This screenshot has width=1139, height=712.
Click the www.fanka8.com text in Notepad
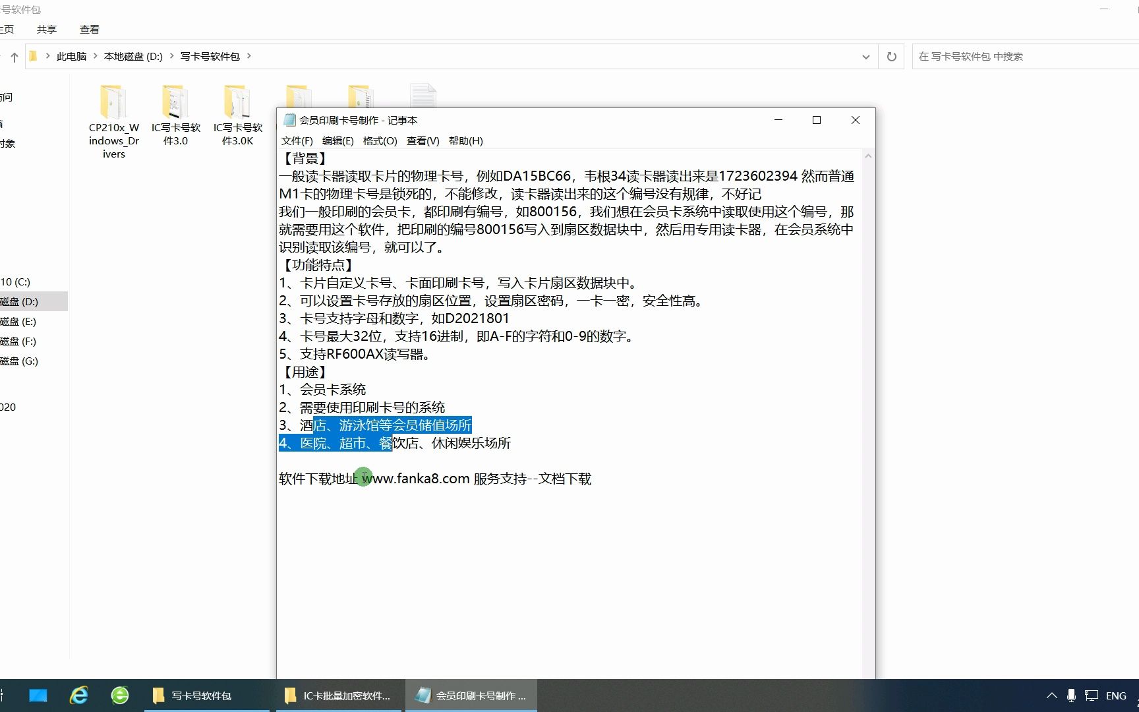pyautogui.click(x=415, y=479)
